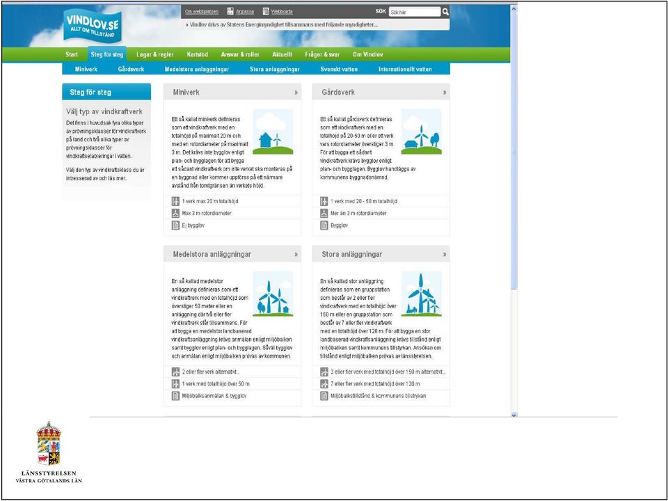
Task: Click the Miniverk house and turbine illustration
Action: click(x=273, y=132)
